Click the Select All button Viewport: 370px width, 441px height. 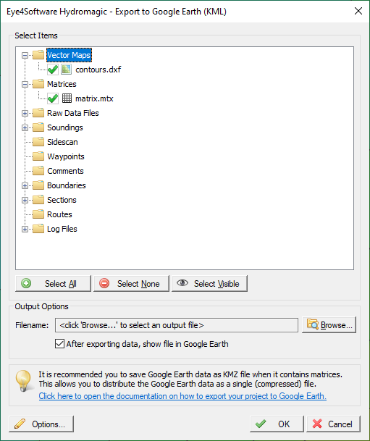[53, 284]
